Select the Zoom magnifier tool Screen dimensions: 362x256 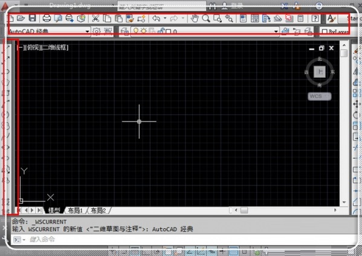point(206,18)
